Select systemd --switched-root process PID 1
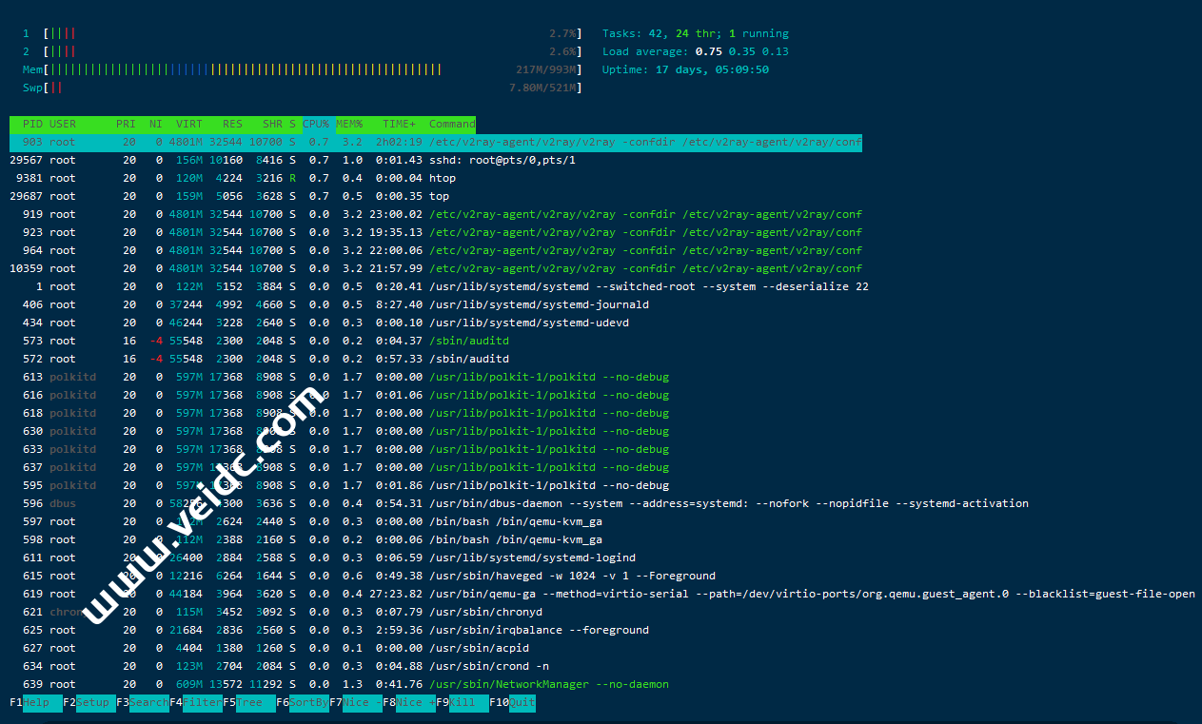This screenshot has width=1202, height=724. tap(440, 286)
